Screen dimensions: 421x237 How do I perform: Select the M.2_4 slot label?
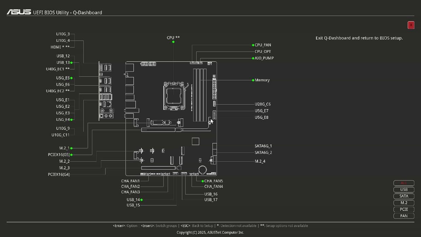[x=260, y=161]
